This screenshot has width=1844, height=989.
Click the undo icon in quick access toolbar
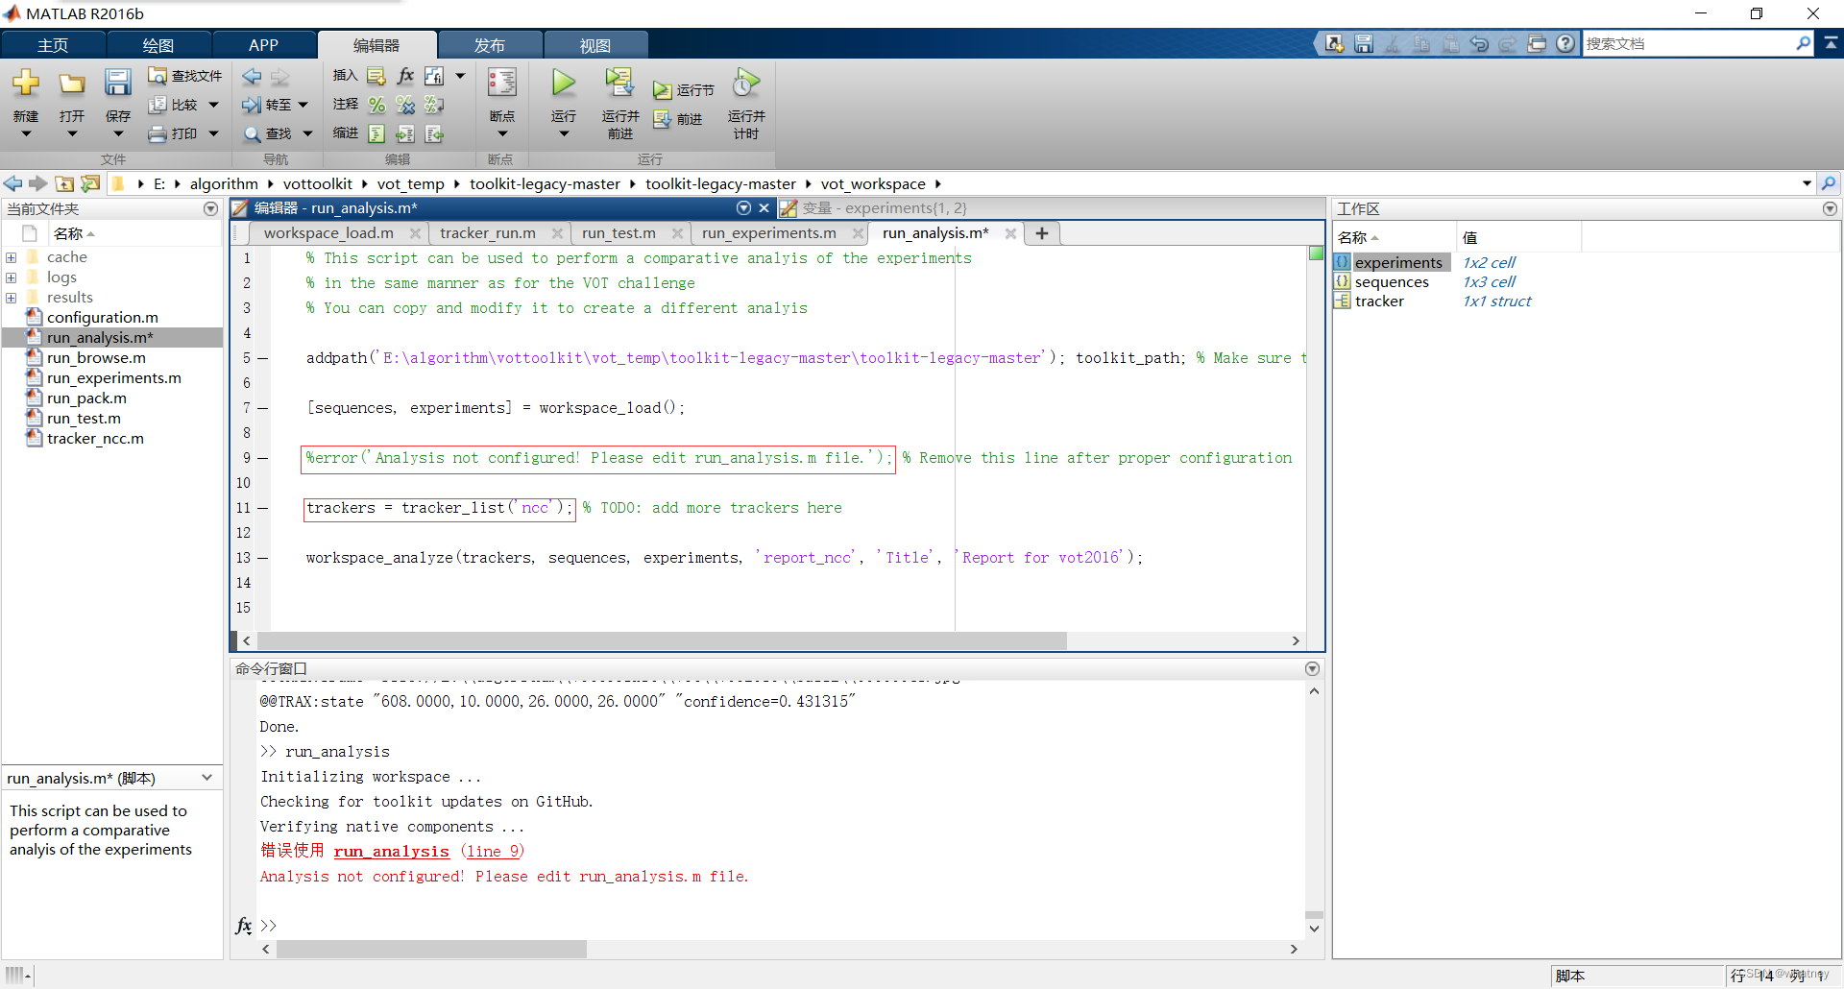1479,43
